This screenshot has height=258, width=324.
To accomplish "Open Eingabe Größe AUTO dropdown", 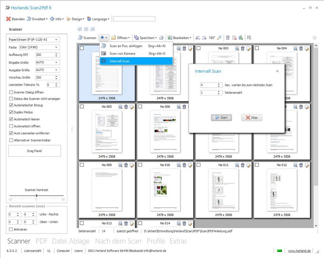I will pyautogui.click(x=48, y=62).
